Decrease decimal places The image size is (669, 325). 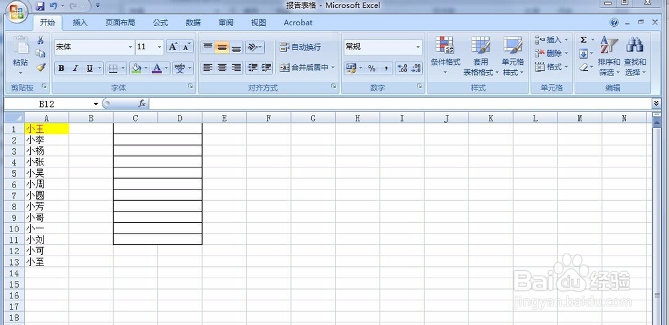[416, 68]
